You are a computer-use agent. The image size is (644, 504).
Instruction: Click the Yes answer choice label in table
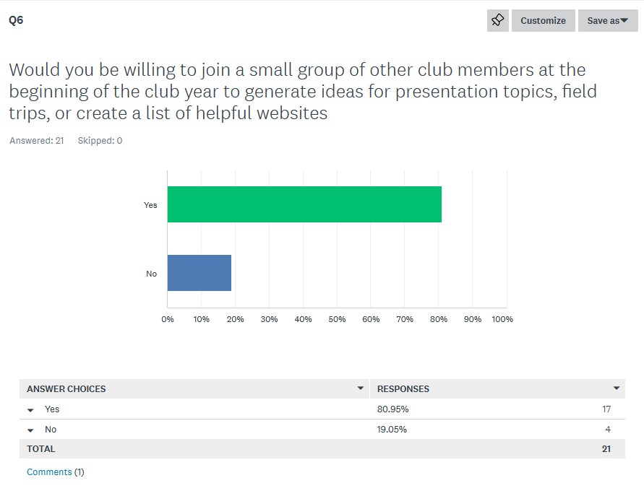tap(52, 409)
